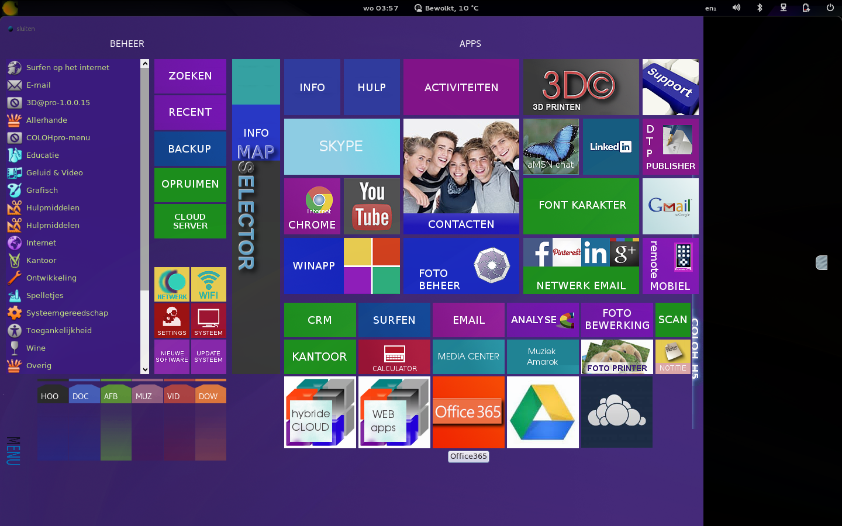The image size is (842, 526).
Task: Open the NIEUWE SOFTWARE tile
Action: 172,357
